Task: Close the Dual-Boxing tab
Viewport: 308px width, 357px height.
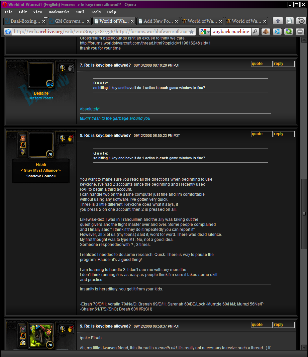Action: click(x=44, y=21)
